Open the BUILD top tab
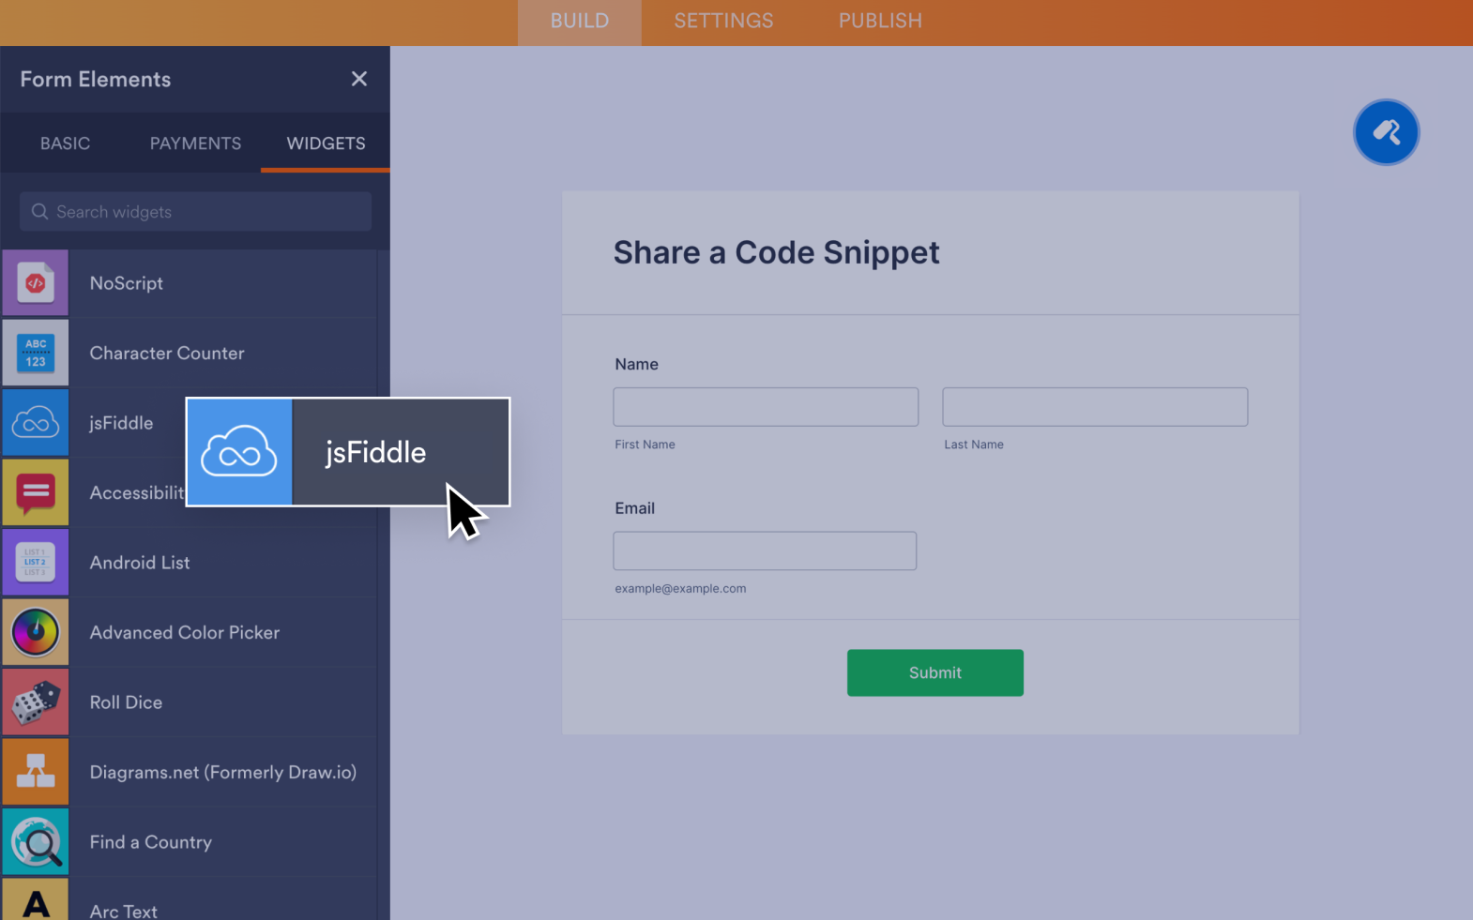 [x=580, y=21]
